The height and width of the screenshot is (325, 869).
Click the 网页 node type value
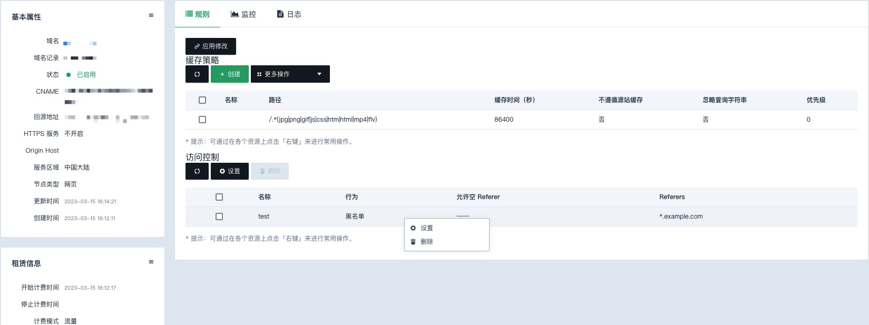71,184
